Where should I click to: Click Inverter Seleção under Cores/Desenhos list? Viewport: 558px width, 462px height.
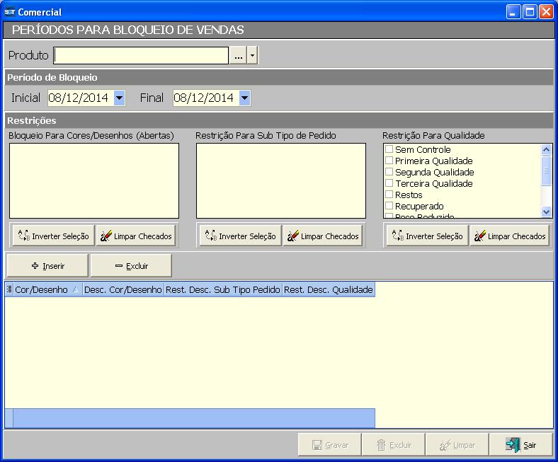(52, 236)
